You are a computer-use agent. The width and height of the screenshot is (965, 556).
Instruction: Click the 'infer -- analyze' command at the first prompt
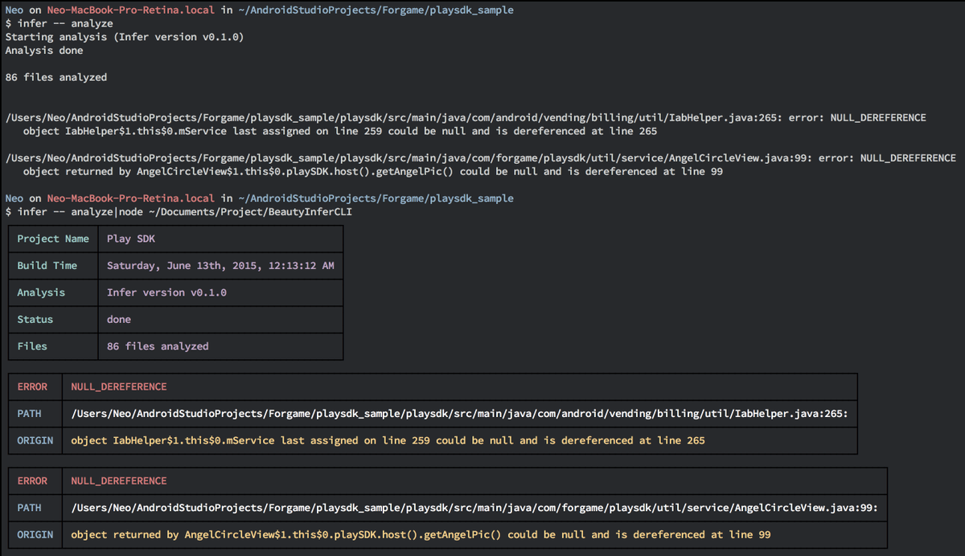pyautogui.click(x=65, y=23)
